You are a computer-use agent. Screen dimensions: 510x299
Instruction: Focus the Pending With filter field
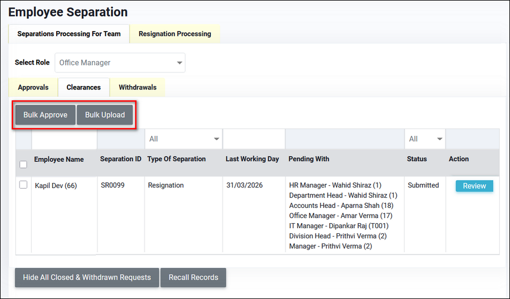point(344,139)
